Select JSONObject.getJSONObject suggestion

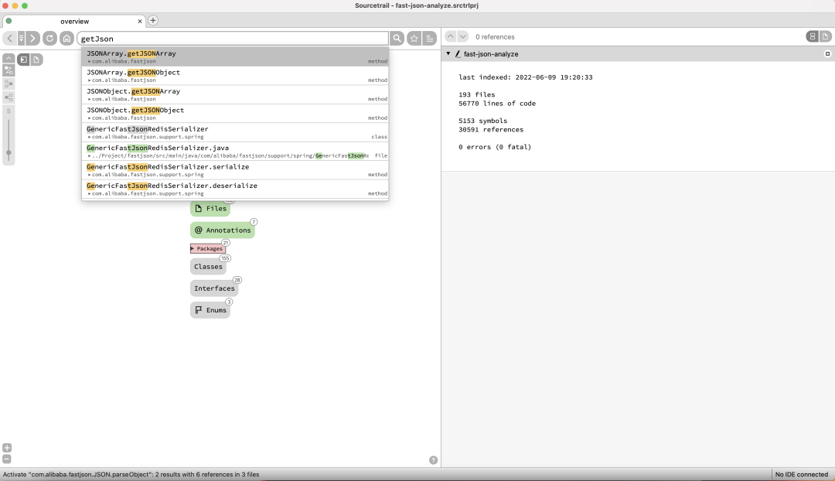[235, 114]
